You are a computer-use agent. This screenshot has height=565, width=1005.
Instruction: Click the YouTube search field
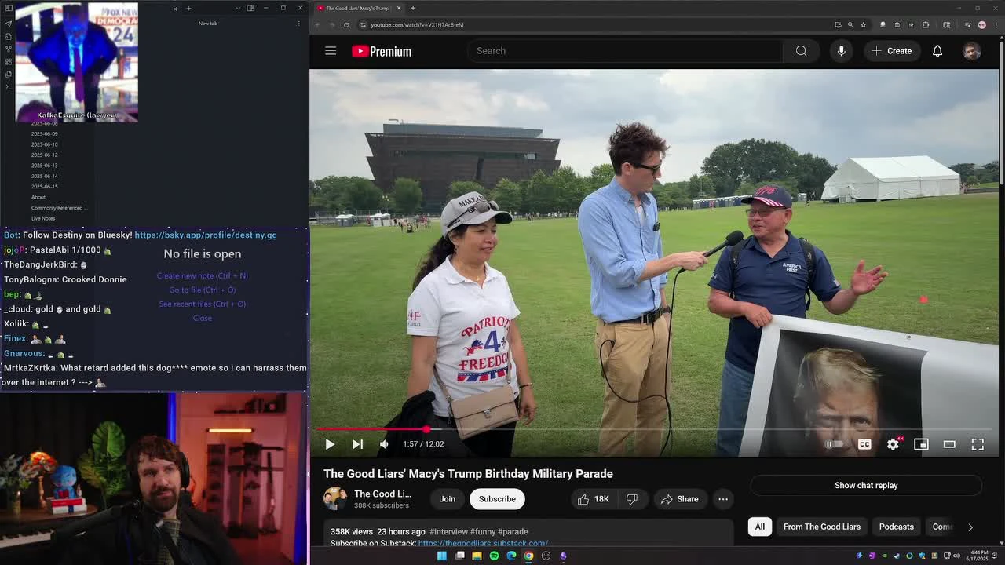625,51
